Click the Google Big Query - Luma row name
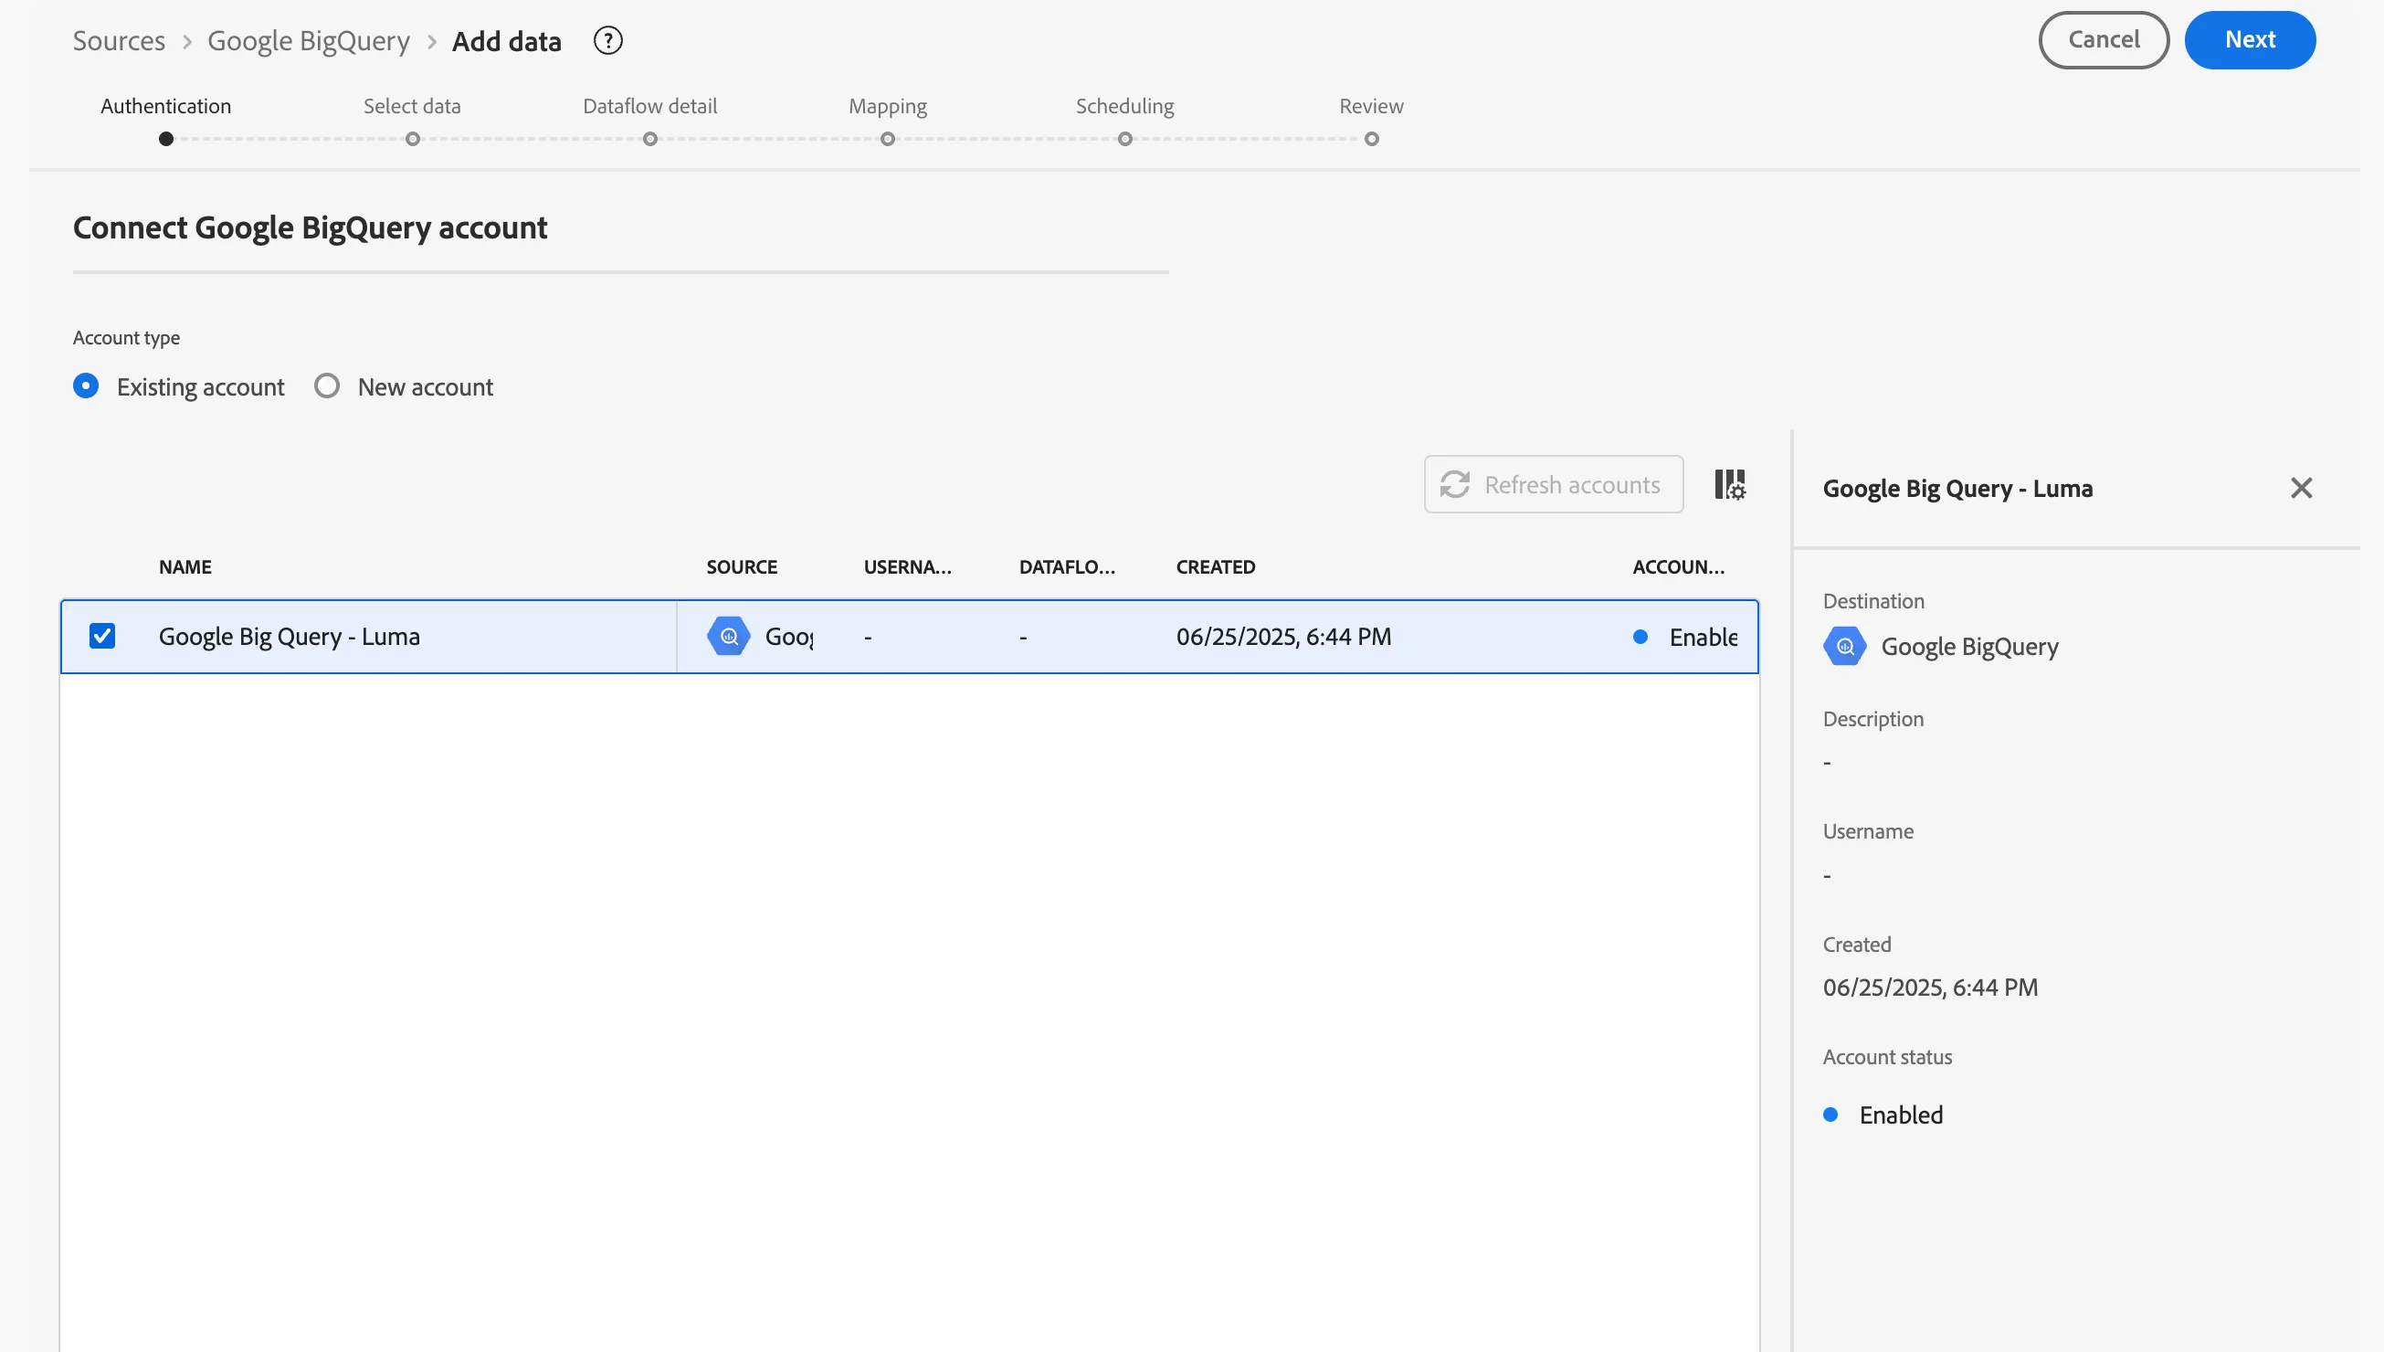The height and width of the screenshot is (1352, 2384). point(289,636)
